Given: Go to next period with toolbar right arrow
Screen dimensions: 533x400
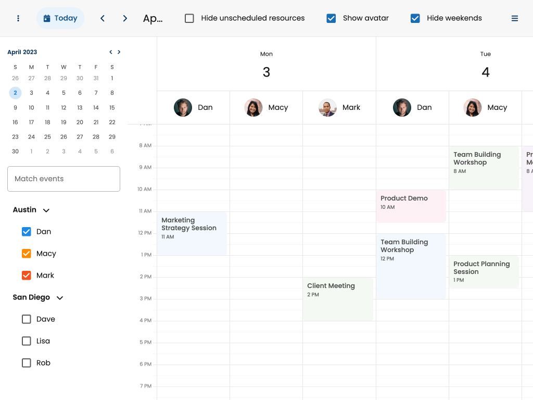Looking at the screenshot, I should [125, 18].
